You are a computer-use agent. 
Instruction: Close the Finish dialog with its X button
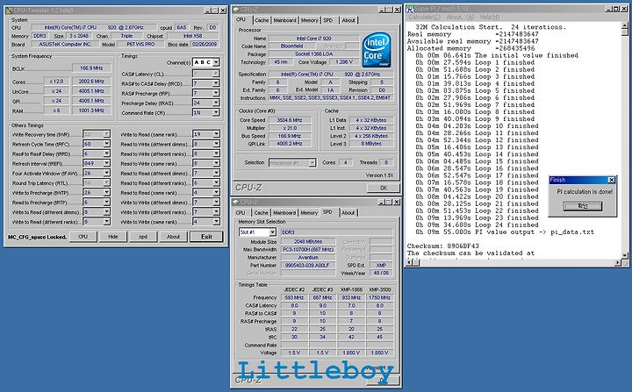pos(612,180)
